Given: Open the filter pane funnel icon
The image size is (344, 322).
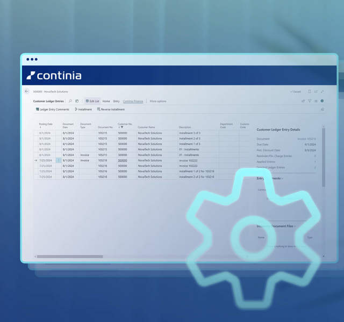Looking at the screenshot, I should pyautogui.click(x=310, y=101).
